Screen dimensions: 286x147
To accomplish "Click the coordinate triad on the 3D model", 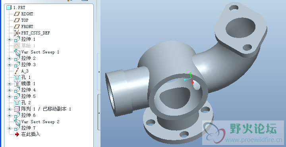I will click(x=189, y=78).
